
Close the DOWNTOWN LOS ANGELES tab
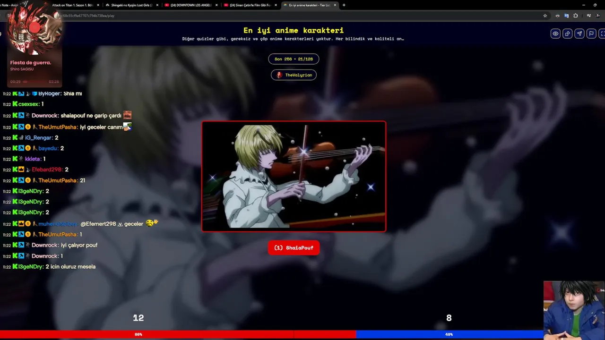pyautogui.click(x=216, y=5)
